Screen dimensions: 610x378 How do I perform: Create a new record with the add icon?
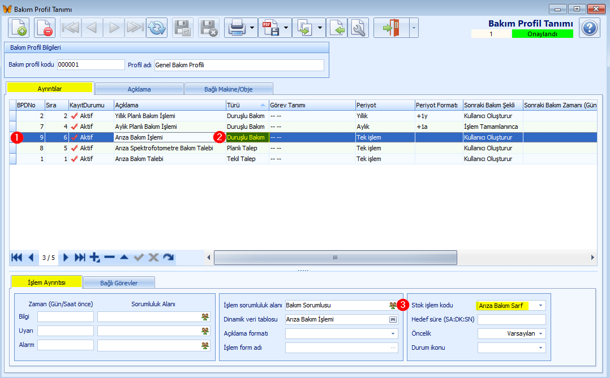tap(19, 28)
